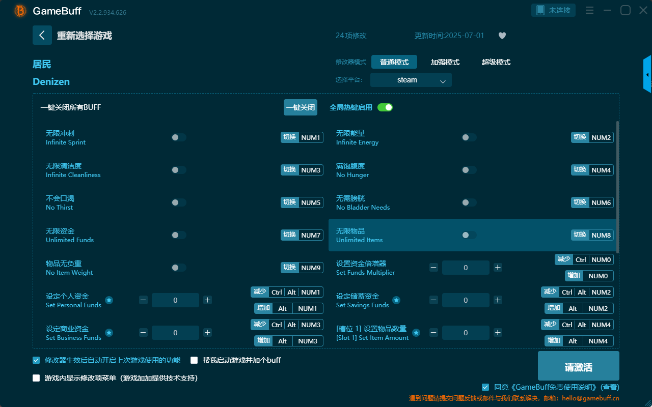This screenshot has height=407, width=652.
Task: Click the 一键关闭 button
Action: pos(300,107)
